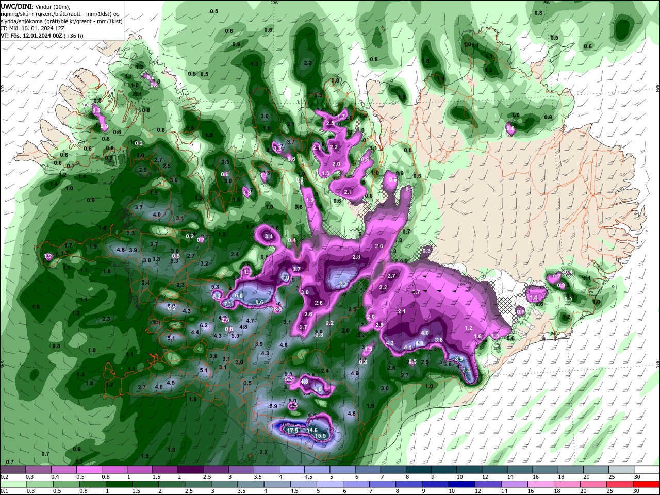Click the palest green lower swatch at 0.1

[x=13, y=484]
